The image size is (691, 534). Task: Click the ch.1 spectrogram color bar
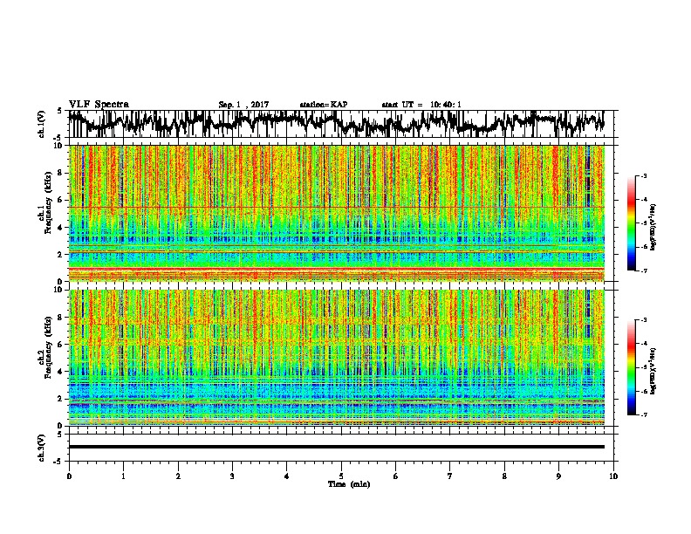click(631, 223)
